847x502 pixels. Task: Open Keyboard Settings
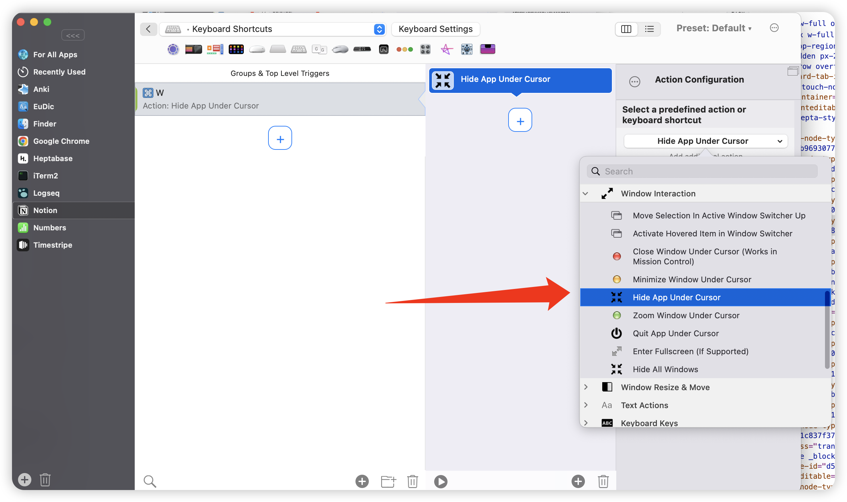tap(436, 29)
